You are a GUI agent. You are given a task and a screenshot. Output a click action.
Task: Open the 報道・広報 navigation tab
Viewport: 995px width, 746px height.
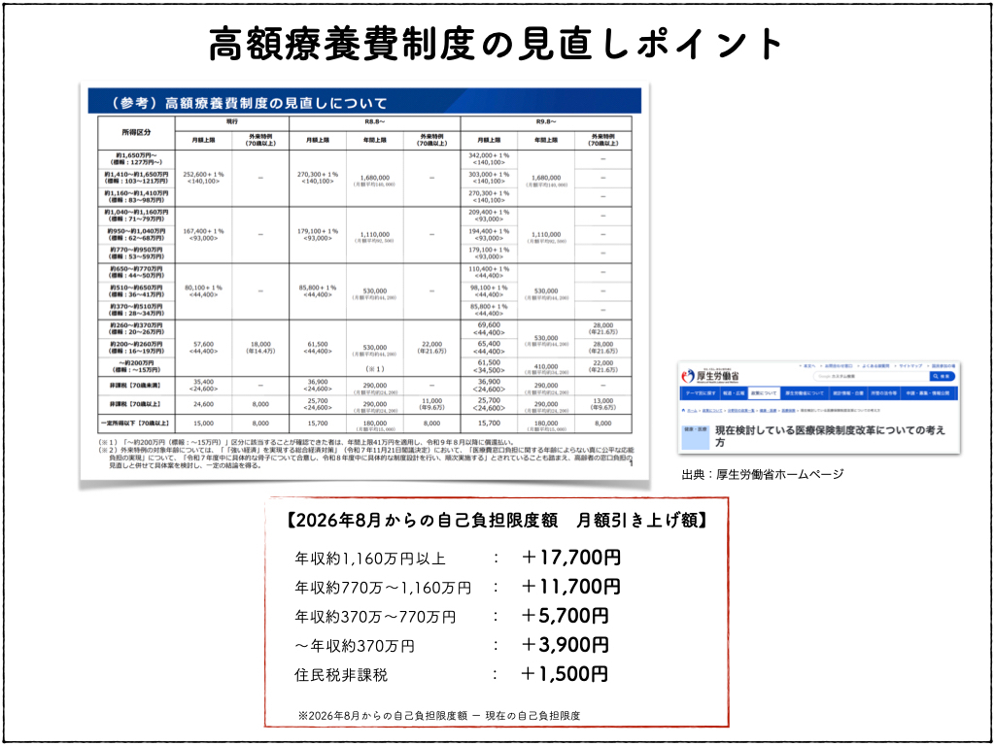click(735, 393)
